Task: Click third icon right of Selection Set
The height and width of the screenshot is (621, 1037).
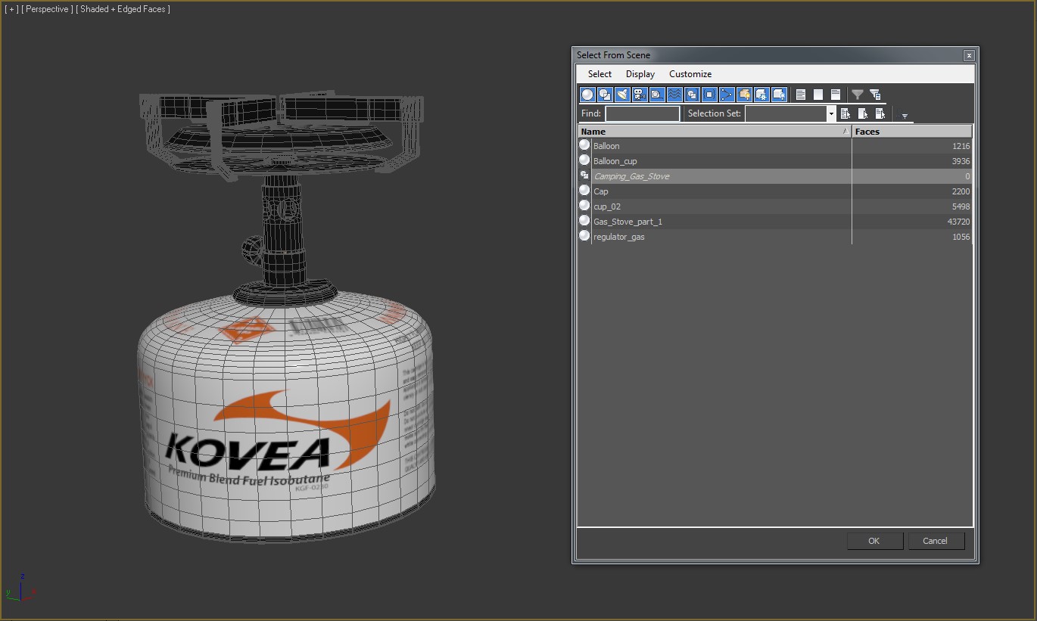Action: pos(880,113)
